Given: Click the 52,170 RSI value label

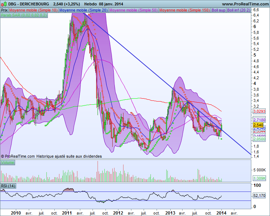Looking at the screenshot, I should point(259,195).
